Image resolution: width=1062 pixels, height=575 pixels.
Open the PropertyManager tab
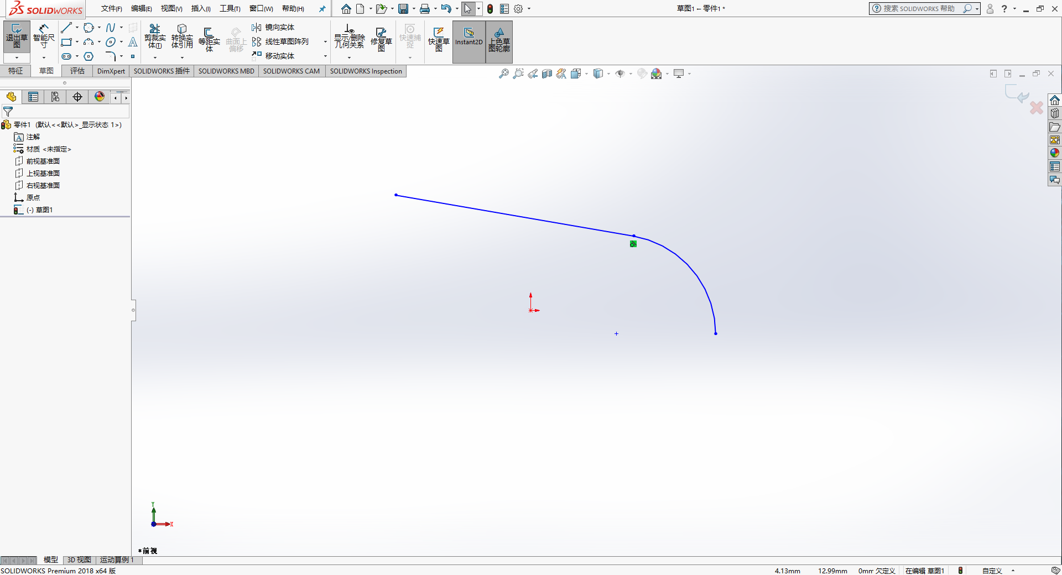[33, 97]
